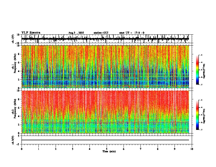Click the "station=OUI" header label
216x167 pixels.
[x=101, y=33]
